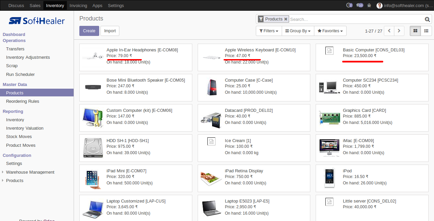The height and width of the screenshot is (221, 434).
Task: Open the Inventory menu
Action: [x=55, y=5]
